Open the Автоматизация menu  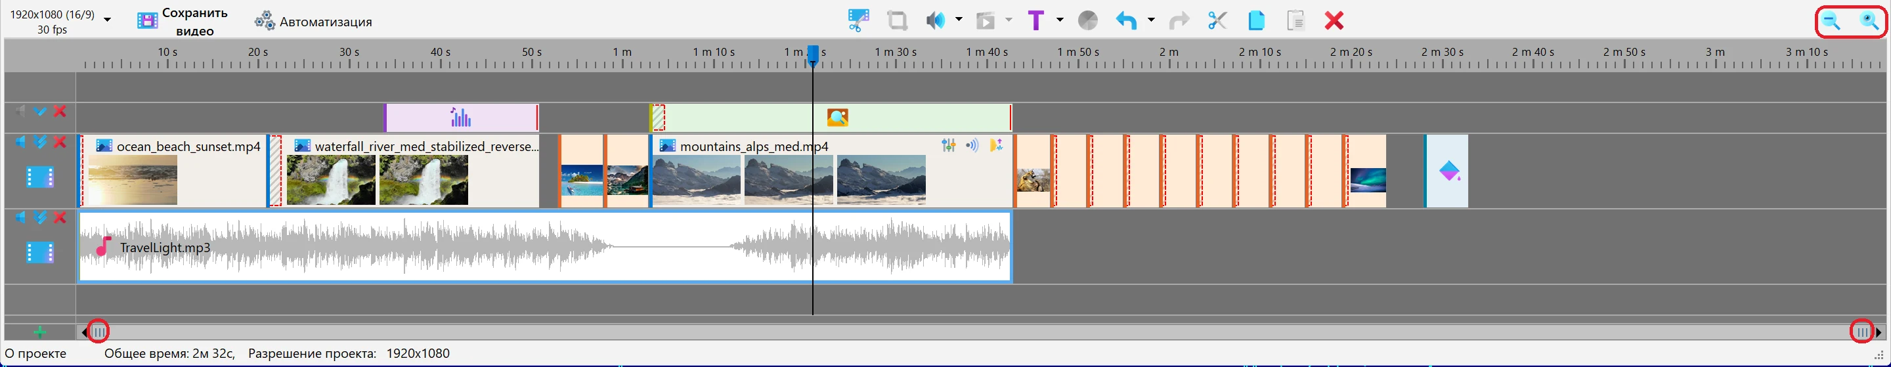click(313, 21)
